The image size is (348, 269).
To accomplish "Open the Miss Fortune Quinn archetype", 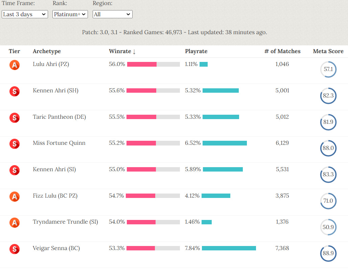I will 59,143.
